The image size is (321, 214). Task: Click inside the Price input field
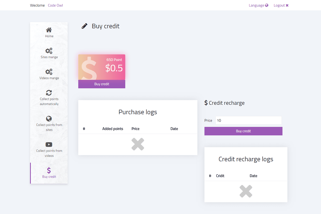coord(248,120)
